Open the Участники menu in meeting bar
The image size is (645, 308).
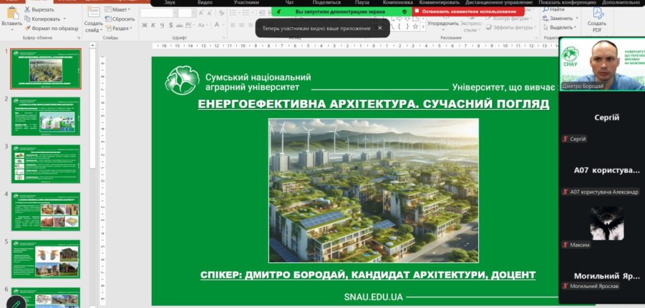[x=246, y=3]
